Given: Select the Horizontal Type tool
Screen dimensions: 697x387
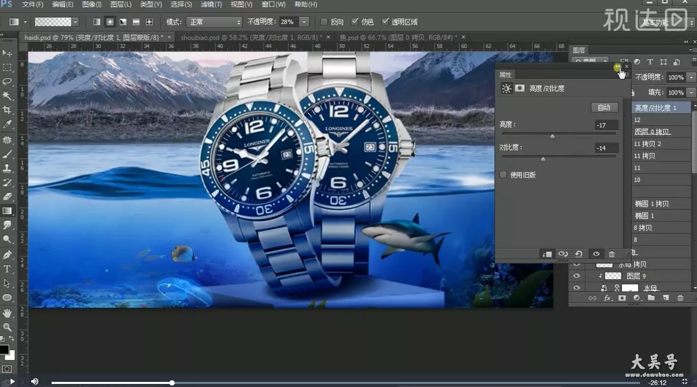Looking at the screenshot, I should click(x=7, y=269).
